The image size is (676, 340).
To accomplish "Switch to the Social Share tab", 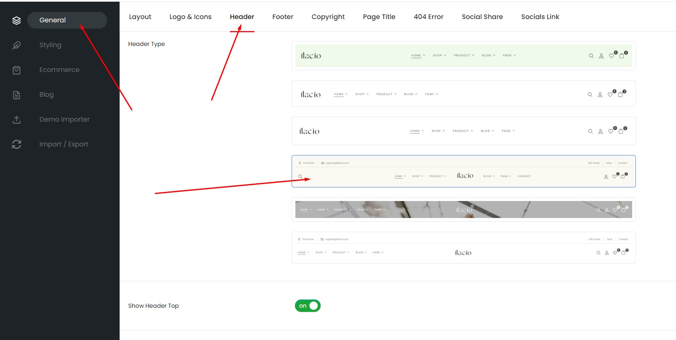I will pos(482,17).
